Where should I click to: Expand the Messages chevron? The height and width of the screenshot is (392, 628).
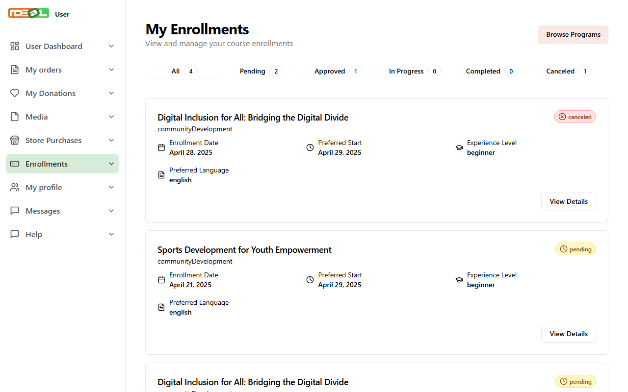[111, 211]
